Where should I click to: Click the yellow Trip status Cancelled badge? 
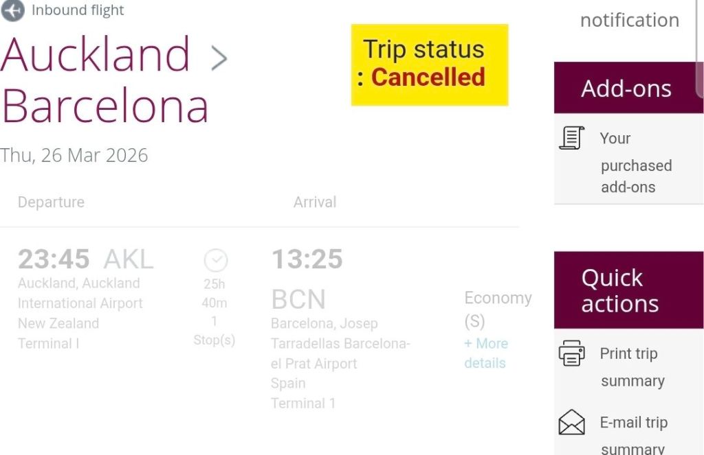pyautogui.click(x=429, y=65)
